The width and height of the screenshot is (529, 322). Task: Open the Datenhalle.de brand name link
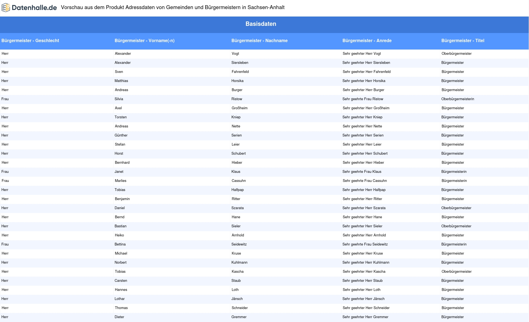coord(34,8)
